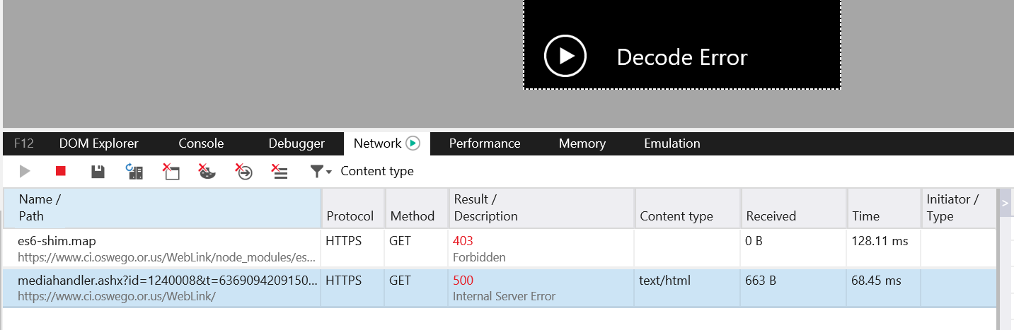The height and width of the screenshot is (330, 1014).
Task: Click the clear session list icon
Action: coord(280,171)
